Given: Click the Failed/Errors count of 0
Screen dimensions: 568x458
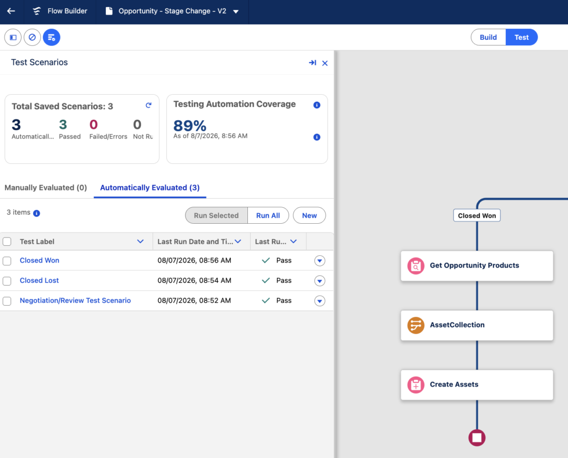Looking at the screenshot, I should pyautogui.click(x=93, y=125).
